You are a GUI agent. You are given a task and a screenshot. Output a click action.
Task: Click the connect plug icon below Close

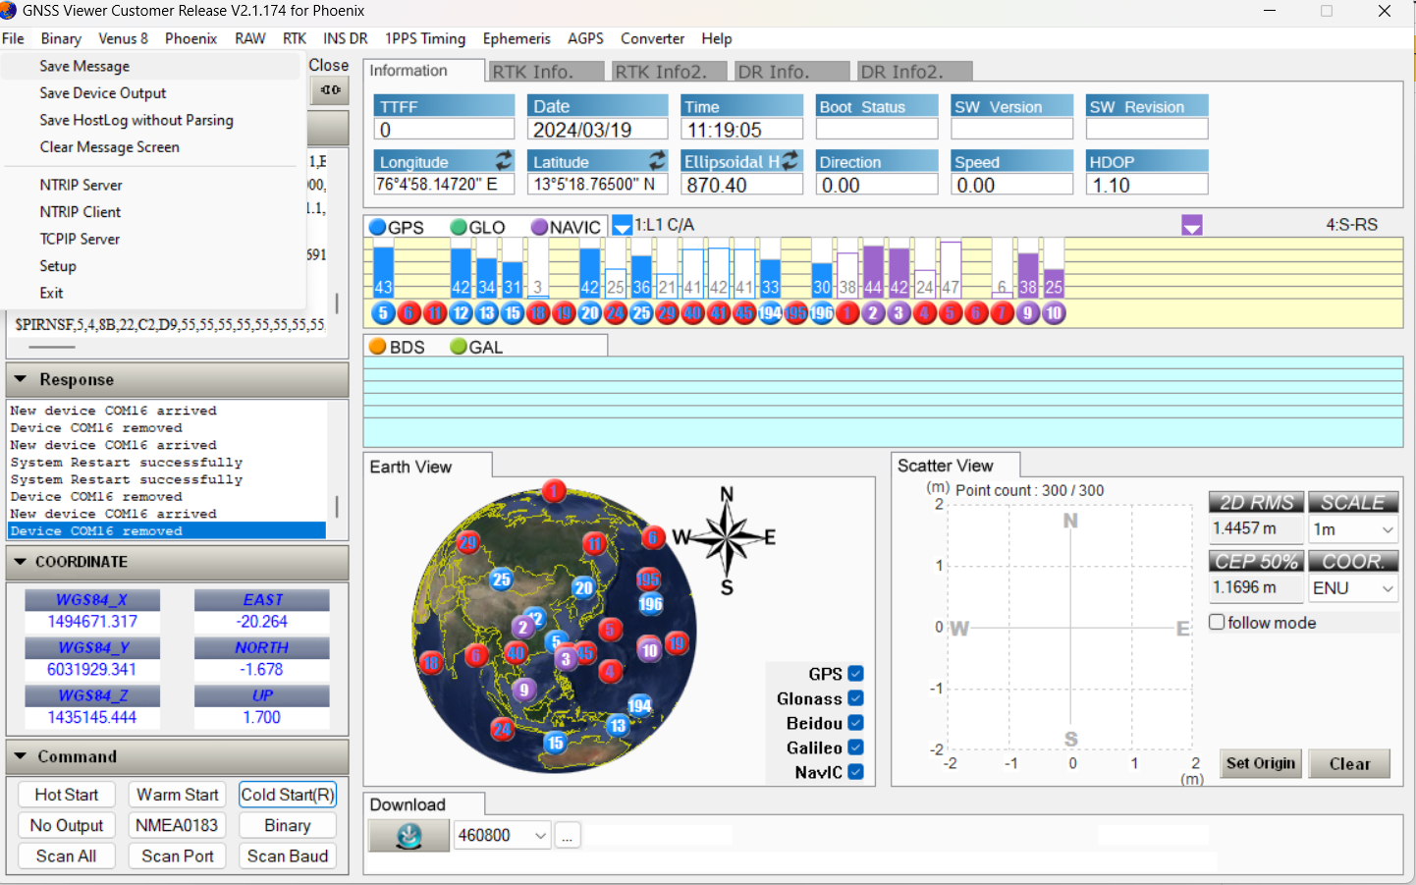click(x=330, y=90)
